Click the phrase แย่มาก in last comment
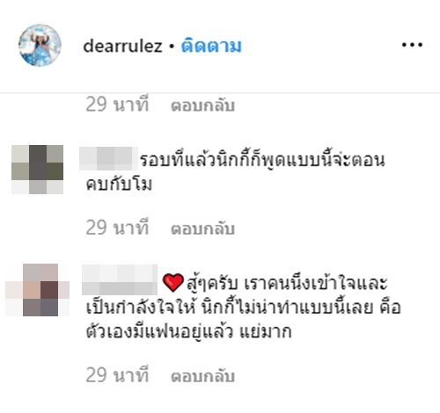The height and width of the screenshot is (413, 440). coord(266,332)
